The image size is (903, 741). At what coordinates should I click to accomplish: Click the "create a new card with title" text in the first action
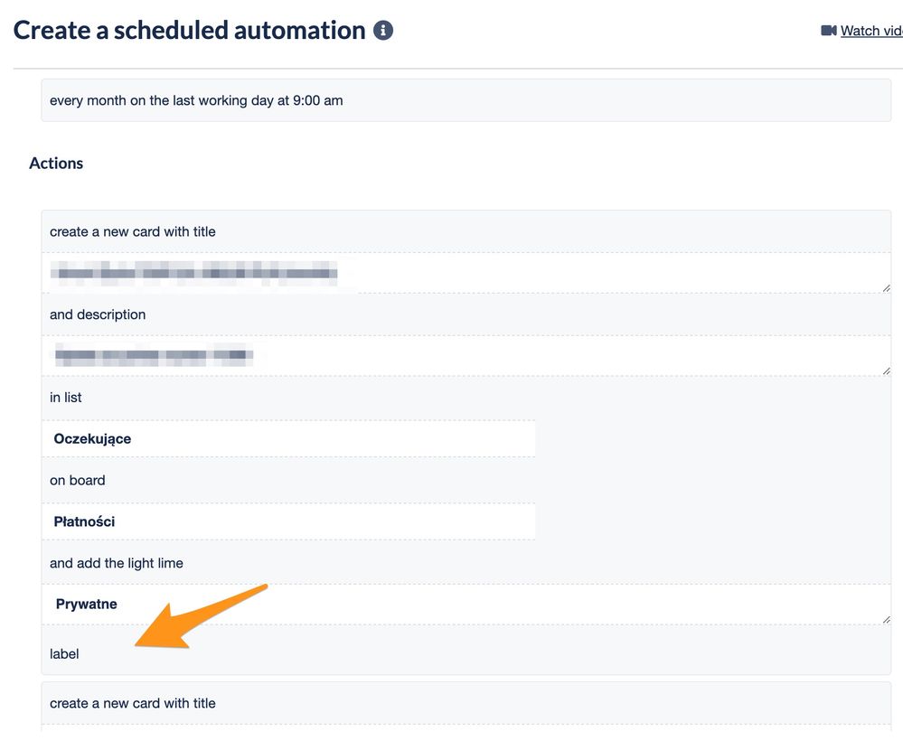click(133, 231)
